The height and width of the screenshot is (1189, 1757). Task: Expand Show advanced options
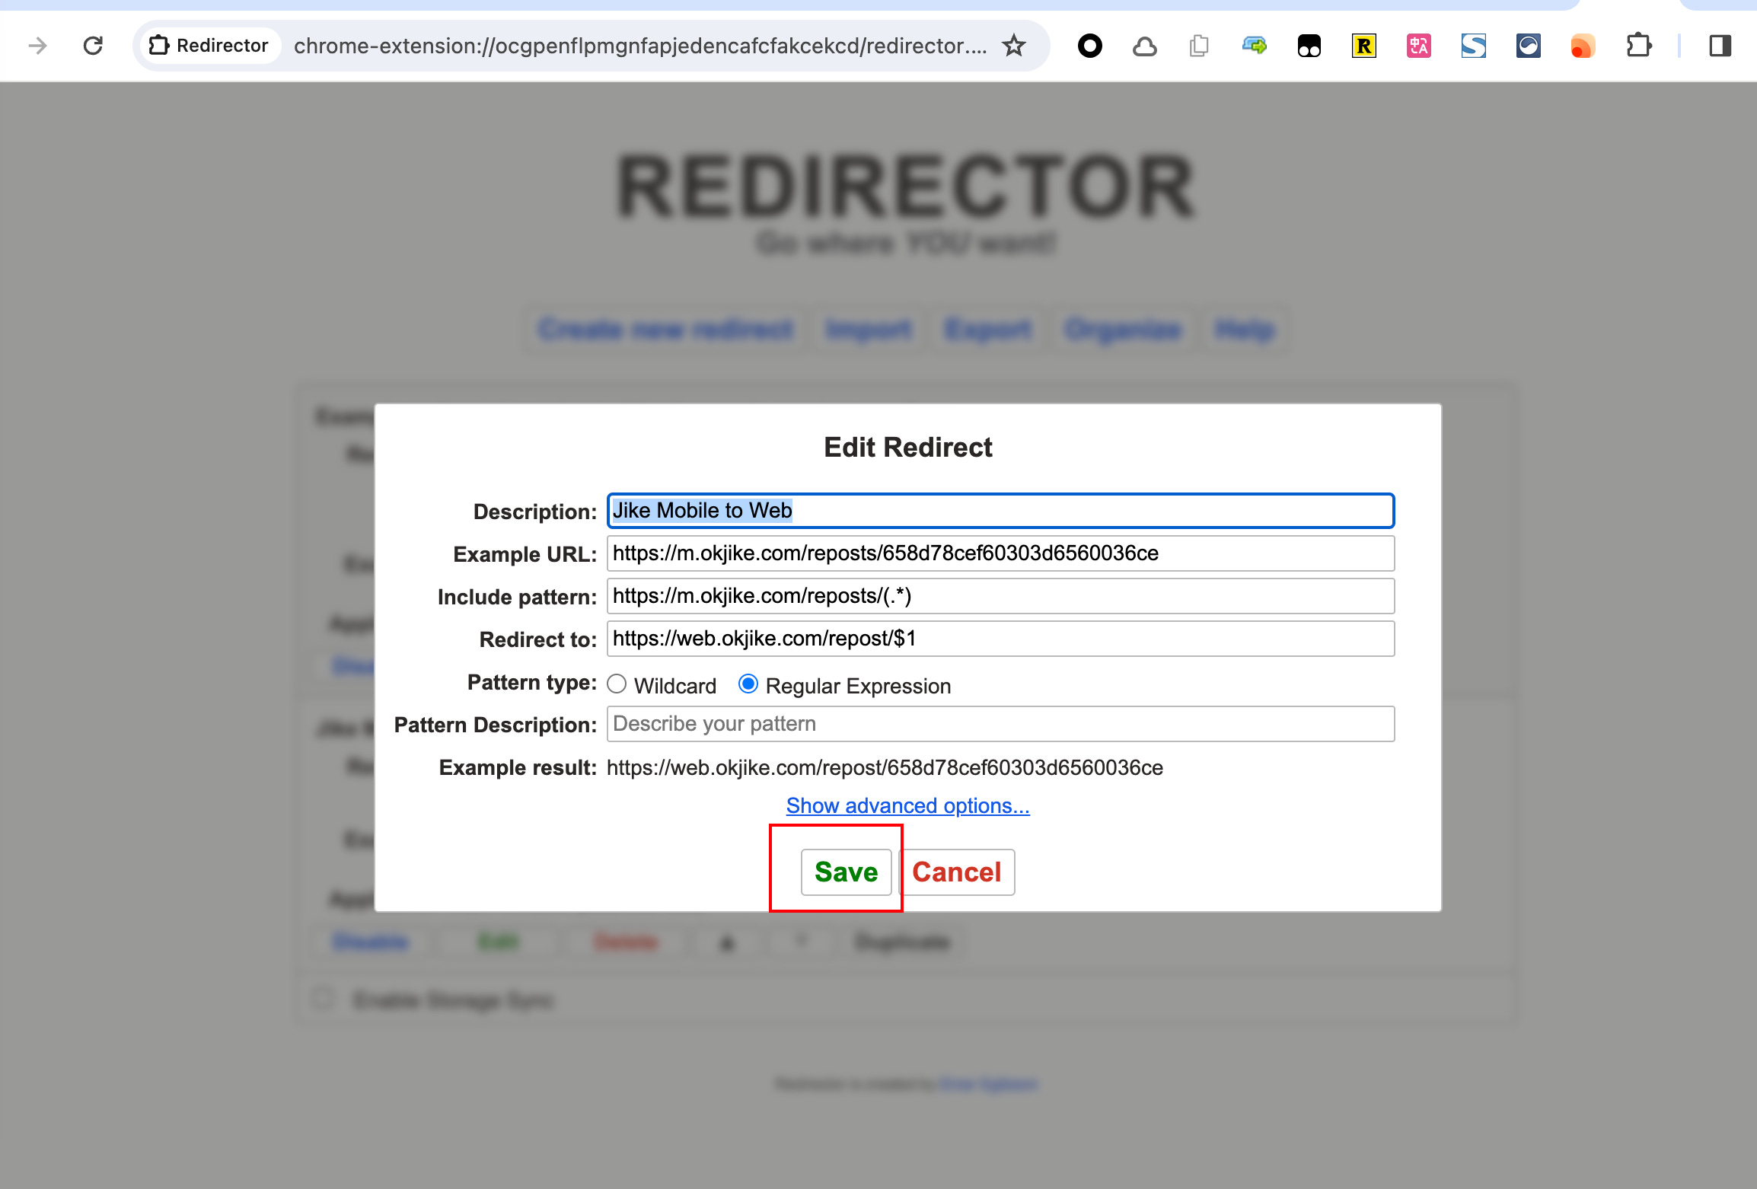pos(907,805)
